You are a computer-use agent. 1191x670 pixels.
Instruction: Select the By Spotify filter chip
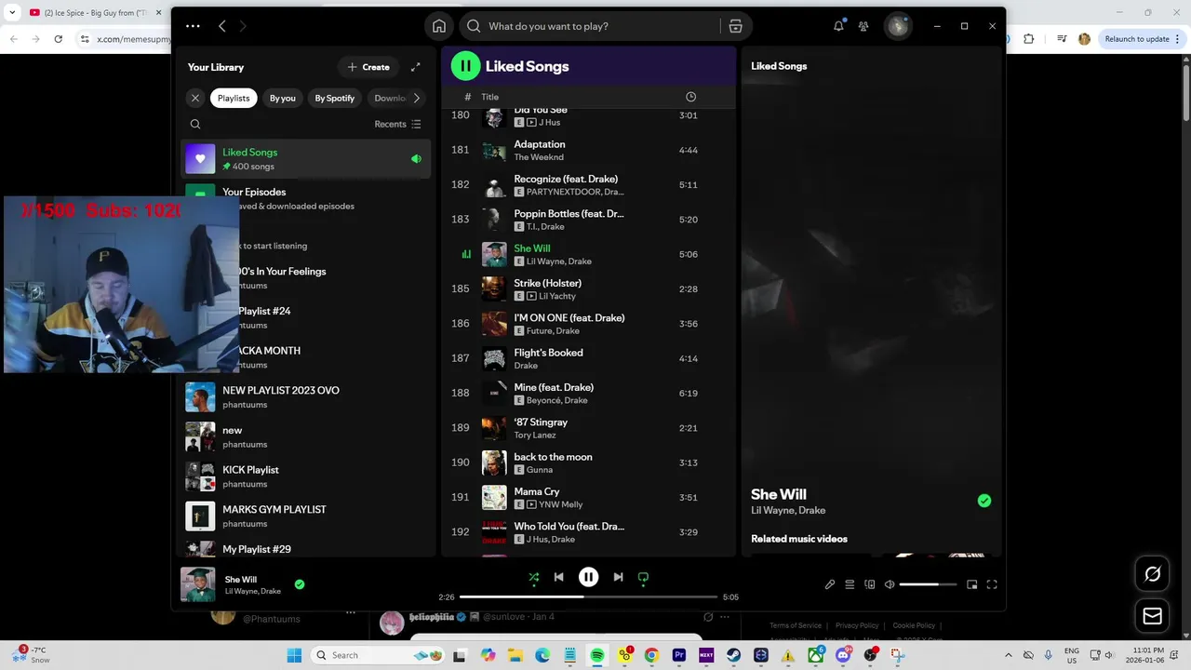click(334, 98)
